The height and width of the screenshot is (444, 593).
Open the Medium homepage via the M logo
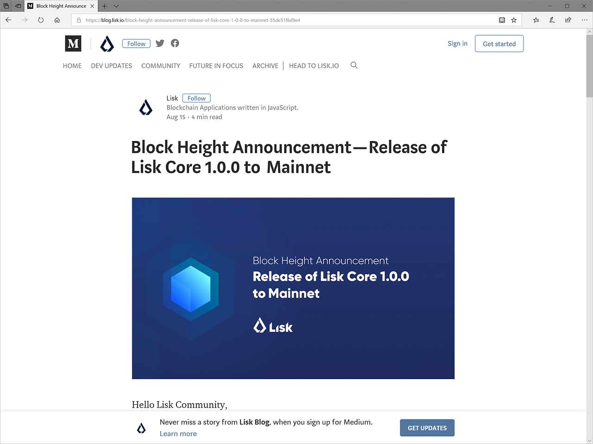pos(73,43)
